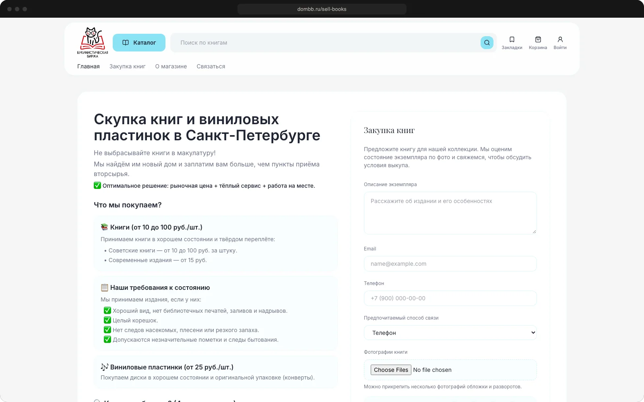Click the text Современные издания — от 15 руб.
The height and width of the screenshot is (402, 644).
(157, 260)
